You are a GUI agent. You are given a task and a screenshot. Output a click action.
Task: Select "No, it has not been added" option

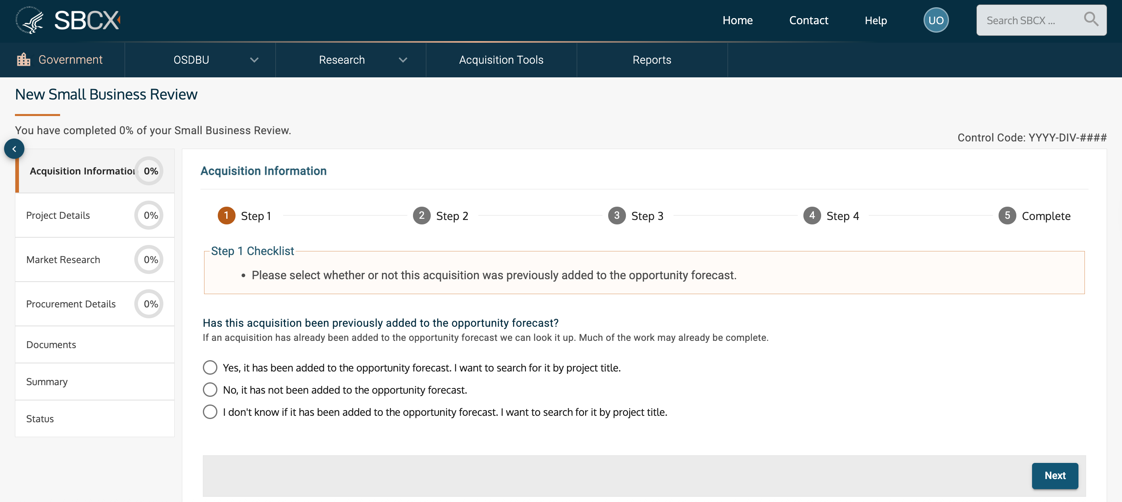click(210, 390)
